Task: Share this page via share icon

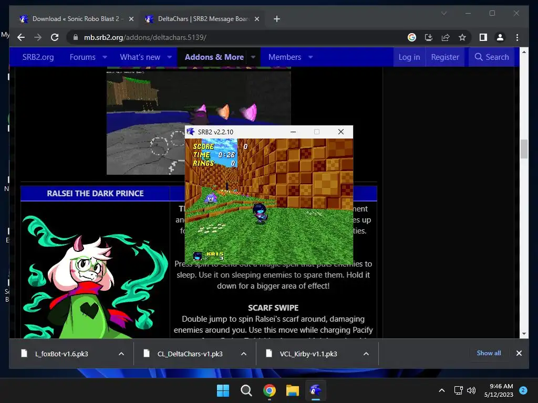Action: [446, 37]
